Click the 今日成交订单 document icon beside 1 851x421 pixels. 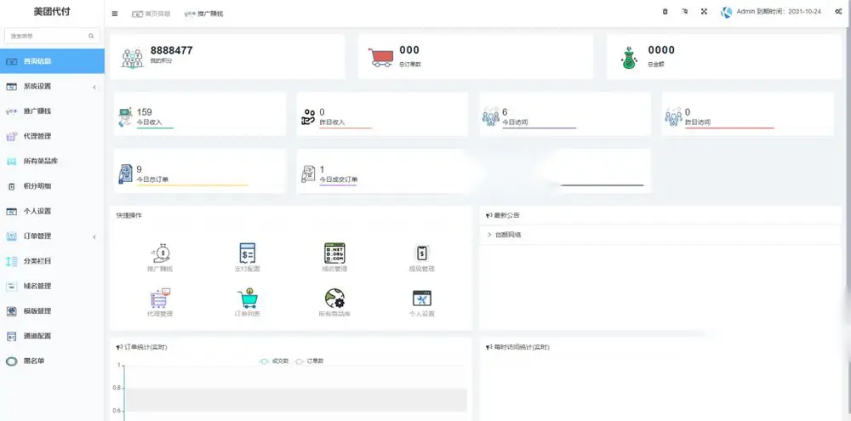click(x=308, y=174)
